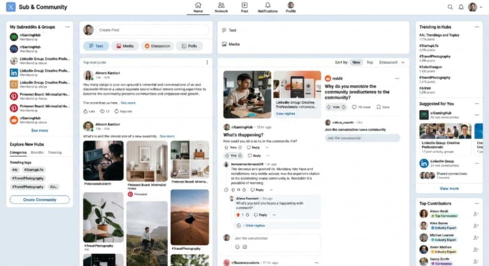Open options for LinkedIn Group suggestion
Viewport: 489px width, 266px height.
pyautogui.click(x=477, y=163)
